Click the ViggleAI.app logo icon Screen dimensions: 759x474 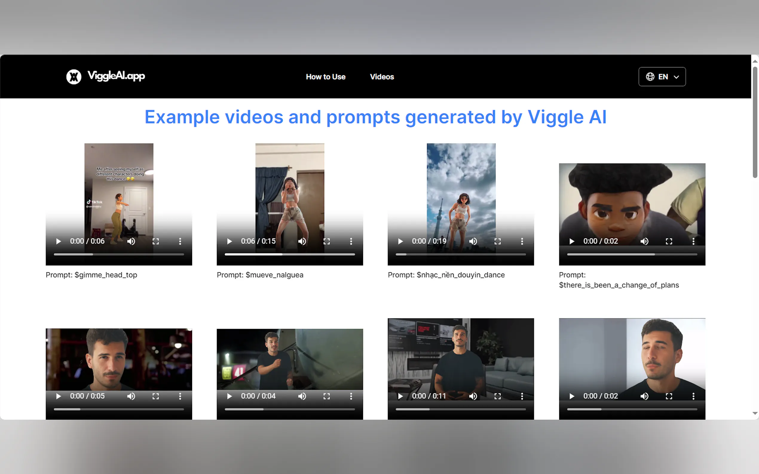point(74,76)
